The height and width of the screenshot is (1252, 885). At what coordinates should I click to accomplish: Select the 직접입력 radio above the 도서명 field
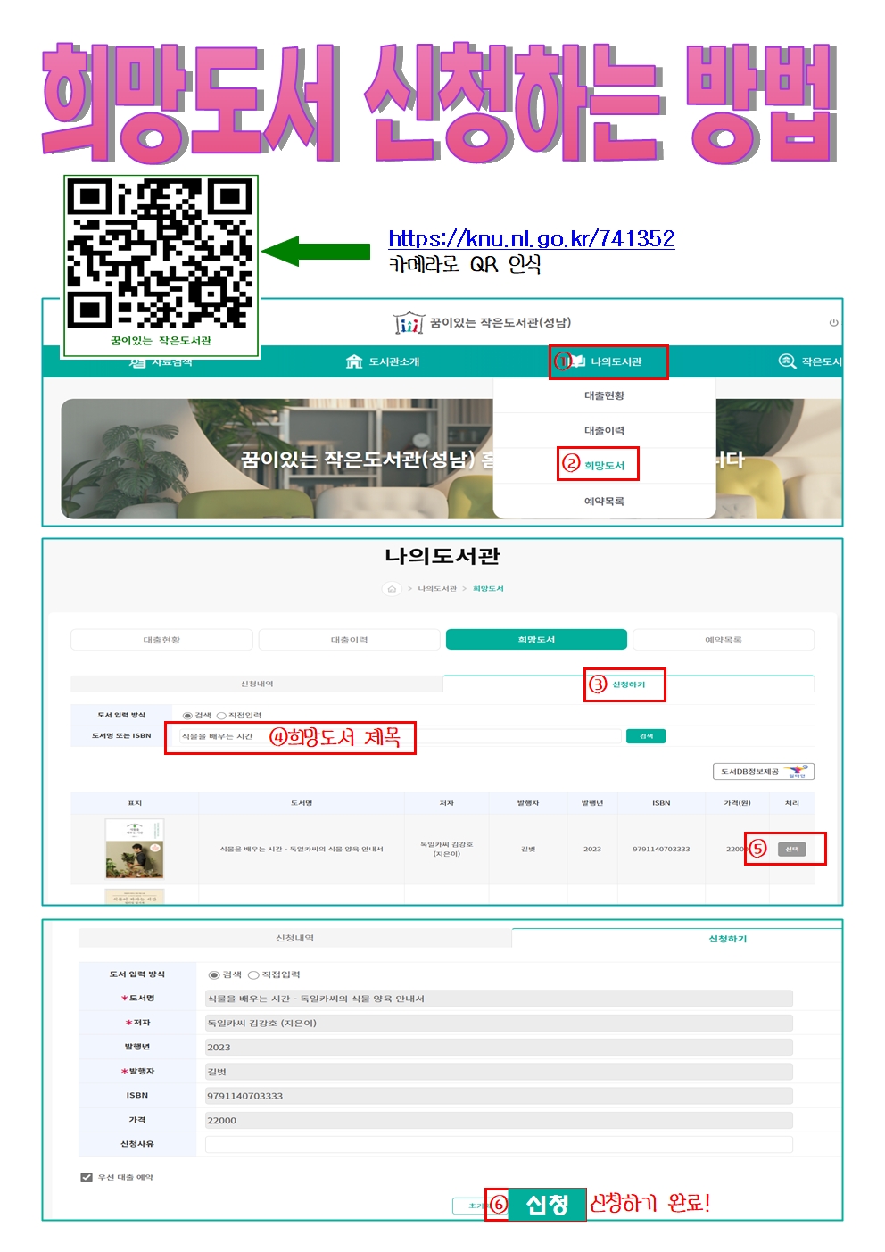(x=253, y=975)
